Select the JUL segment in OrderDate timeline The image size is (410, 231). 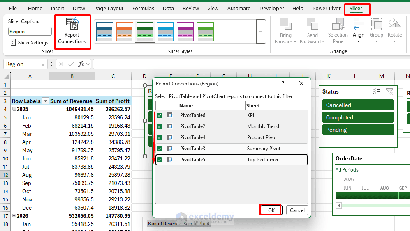tap(370, 196)
